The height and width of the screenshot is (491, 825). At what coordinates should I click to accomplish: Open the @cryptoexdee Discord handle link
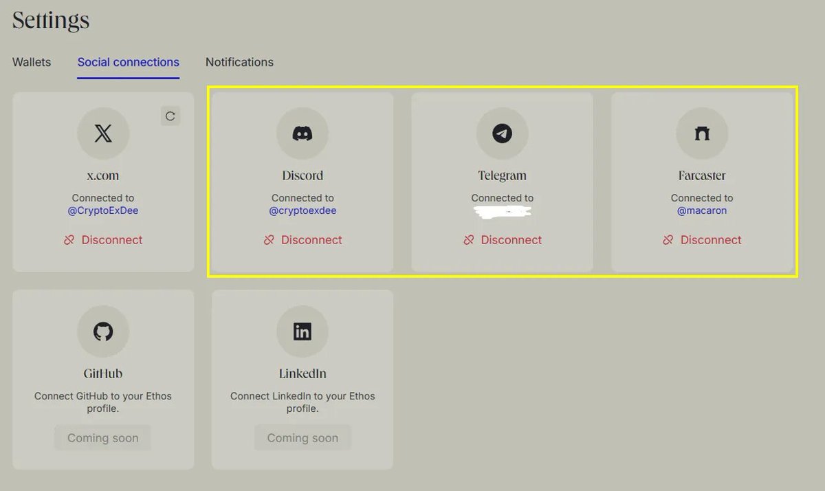[302, 210]
